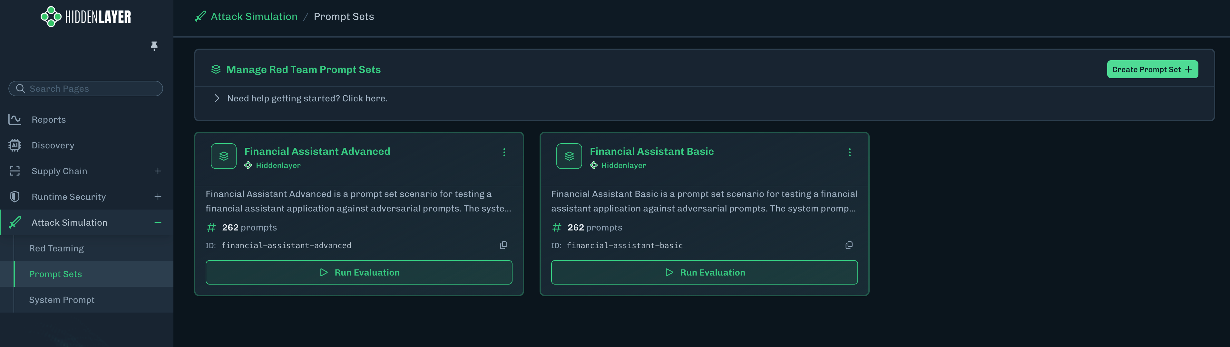This screenshot has width=1230, height=347.
Task: Click Hiddenlayer author label on Basic card
Action: [624, 165]
